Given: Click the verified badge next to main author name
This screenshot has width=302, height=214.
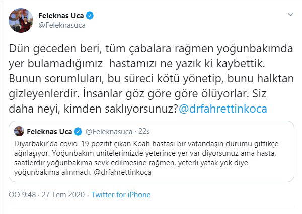Looking at the screenshot, I should (90, 15).
